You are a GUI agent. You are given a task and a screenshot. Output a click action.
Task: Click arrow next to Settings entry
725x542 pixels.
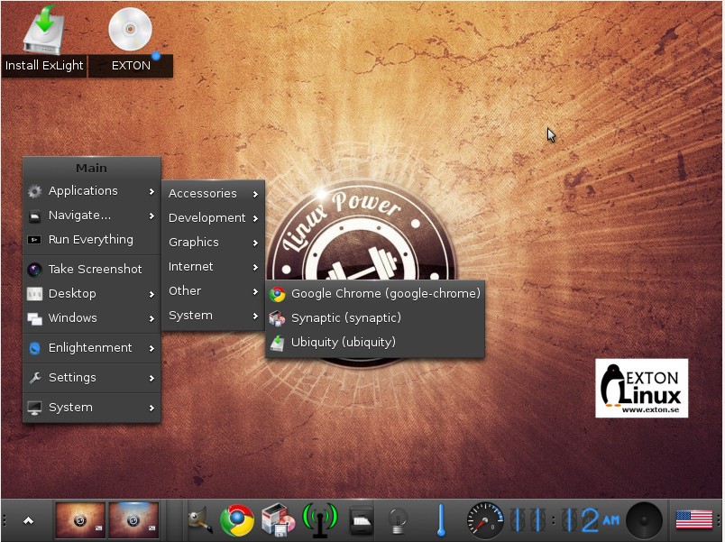(x=151, y=378)
